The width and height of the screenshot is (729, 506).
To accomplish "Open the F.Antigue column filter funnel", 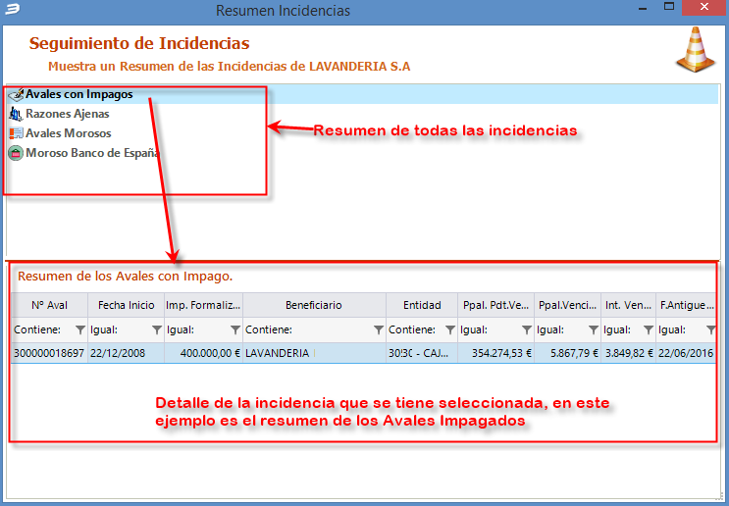I will 710,329.
